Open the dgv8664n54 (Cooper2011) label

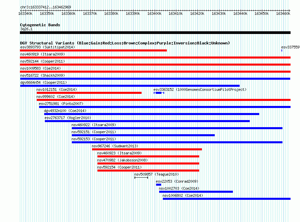click(43, 82)
